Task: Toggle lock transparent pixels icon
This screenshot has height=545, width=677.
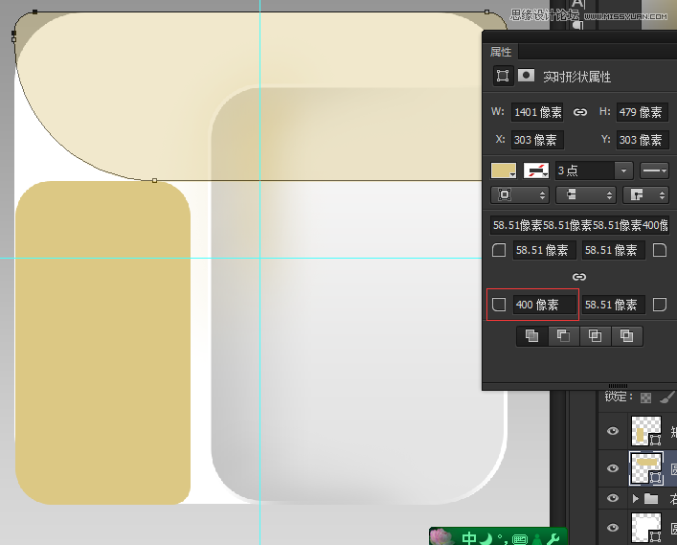Action: click(645, 397)
